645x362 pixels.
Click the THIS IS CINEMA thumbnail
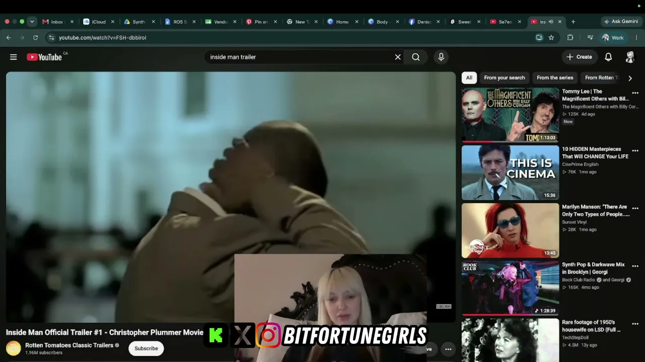(x=510, y=173)
